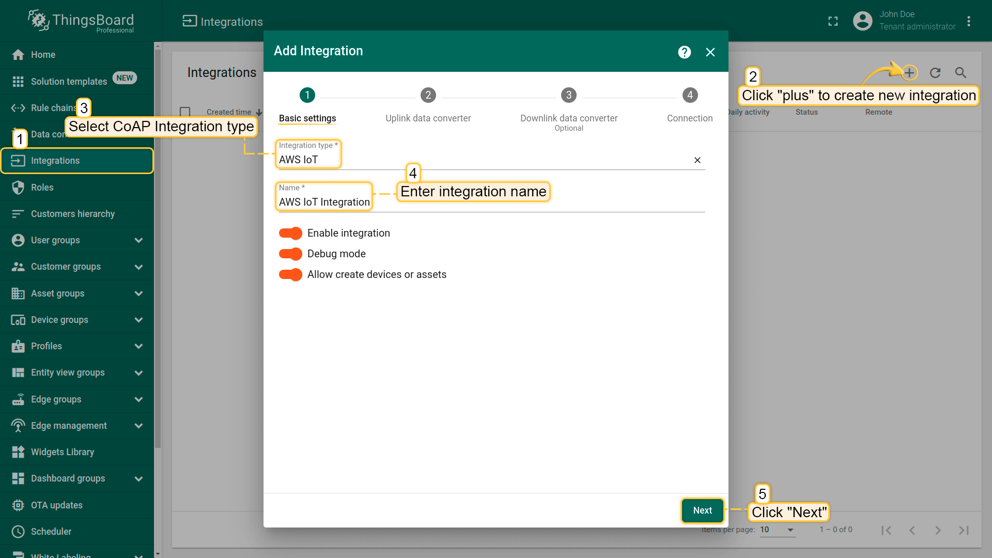Toggle Allow create devices or assets

(x=290, y=274)
